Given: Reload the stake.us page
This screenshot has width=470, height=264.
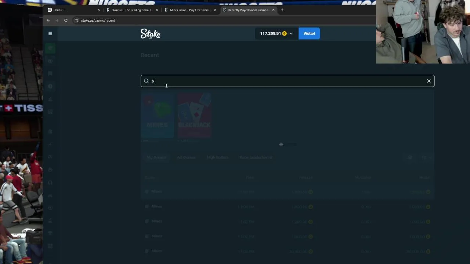Looking at the screenshot, I should (x=66, y=20).
